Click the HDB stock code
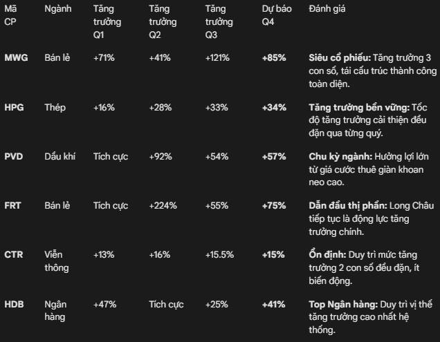This screenshot has width=440, height=342. 14,304
